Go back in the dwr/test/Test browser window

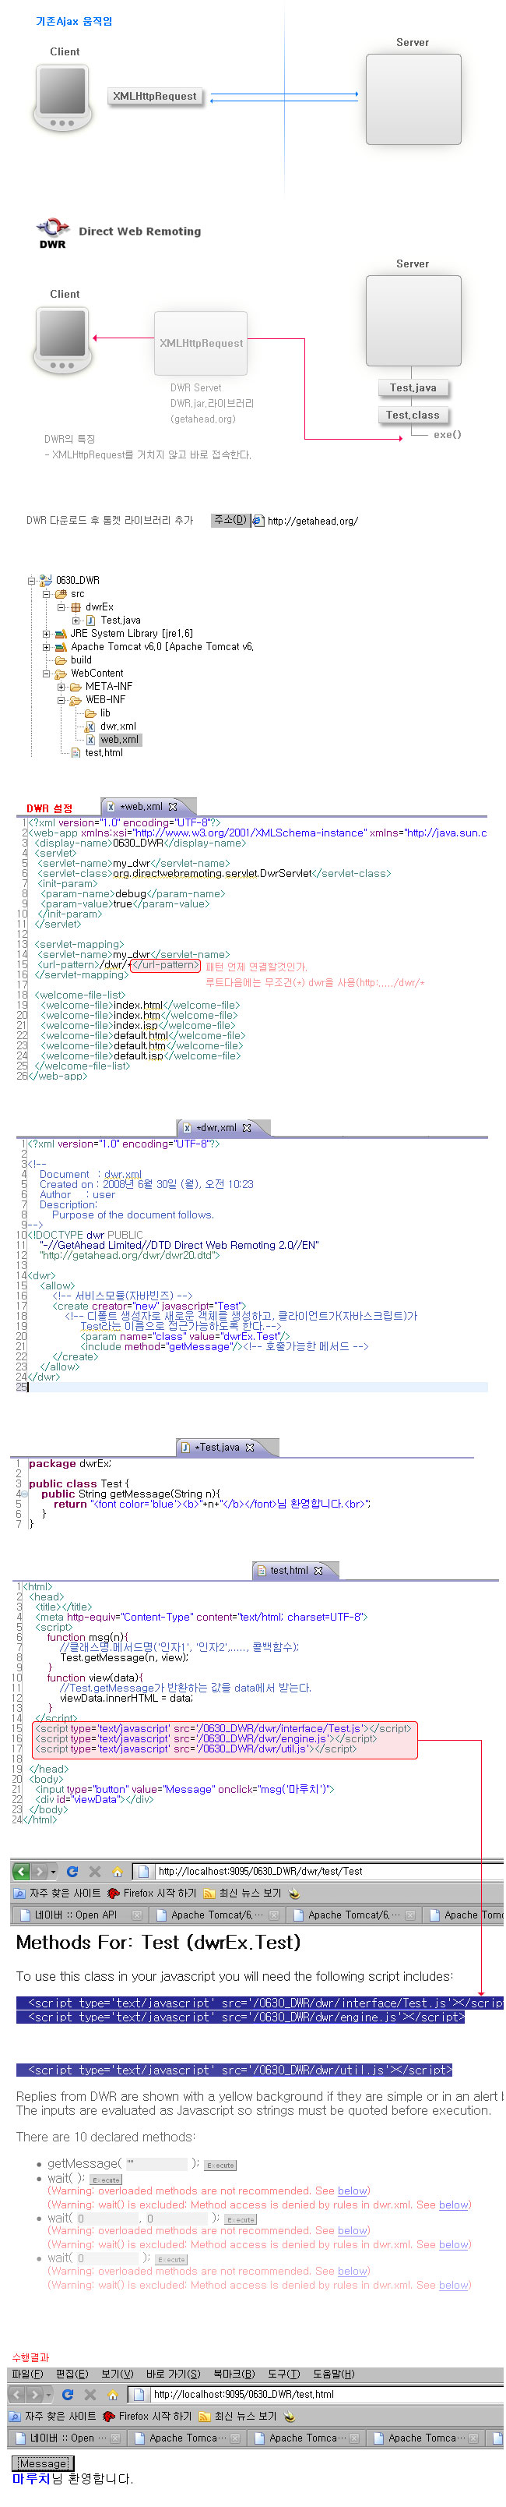[x=20, y=1871]
